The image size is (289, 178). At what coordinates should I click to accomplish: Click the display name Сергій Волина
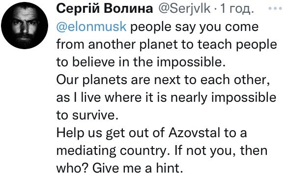105,8
